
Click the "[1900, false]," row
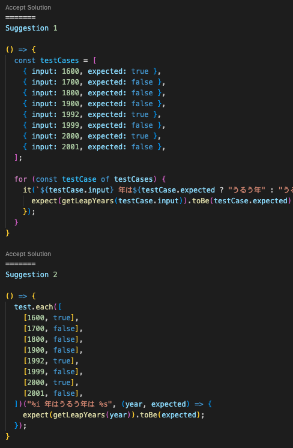pyautogui.click(x=53, y=350)
